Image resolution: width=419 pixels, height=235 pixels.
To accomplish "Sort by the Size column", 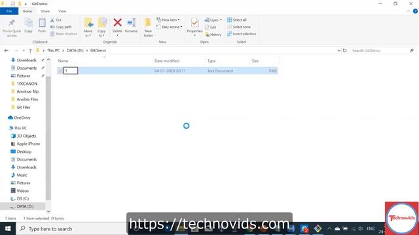I will coord(255,61).
